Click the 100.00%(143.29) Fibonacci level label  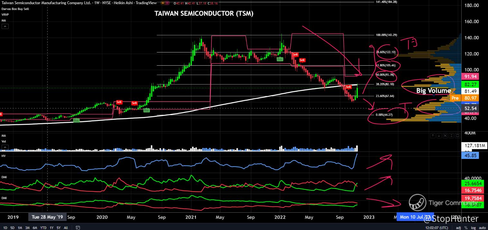(x=386, y=35)
